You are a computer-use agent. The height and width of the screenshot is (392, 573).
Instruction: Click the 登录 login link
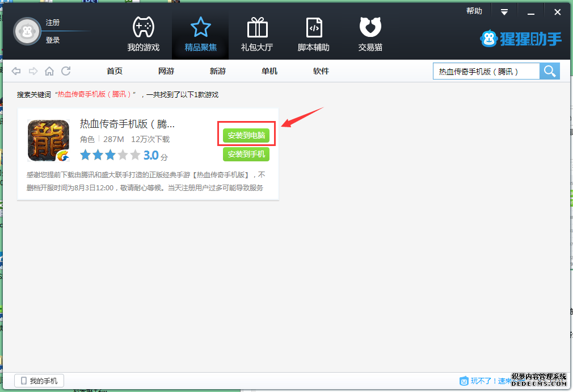tap(53, 40)
